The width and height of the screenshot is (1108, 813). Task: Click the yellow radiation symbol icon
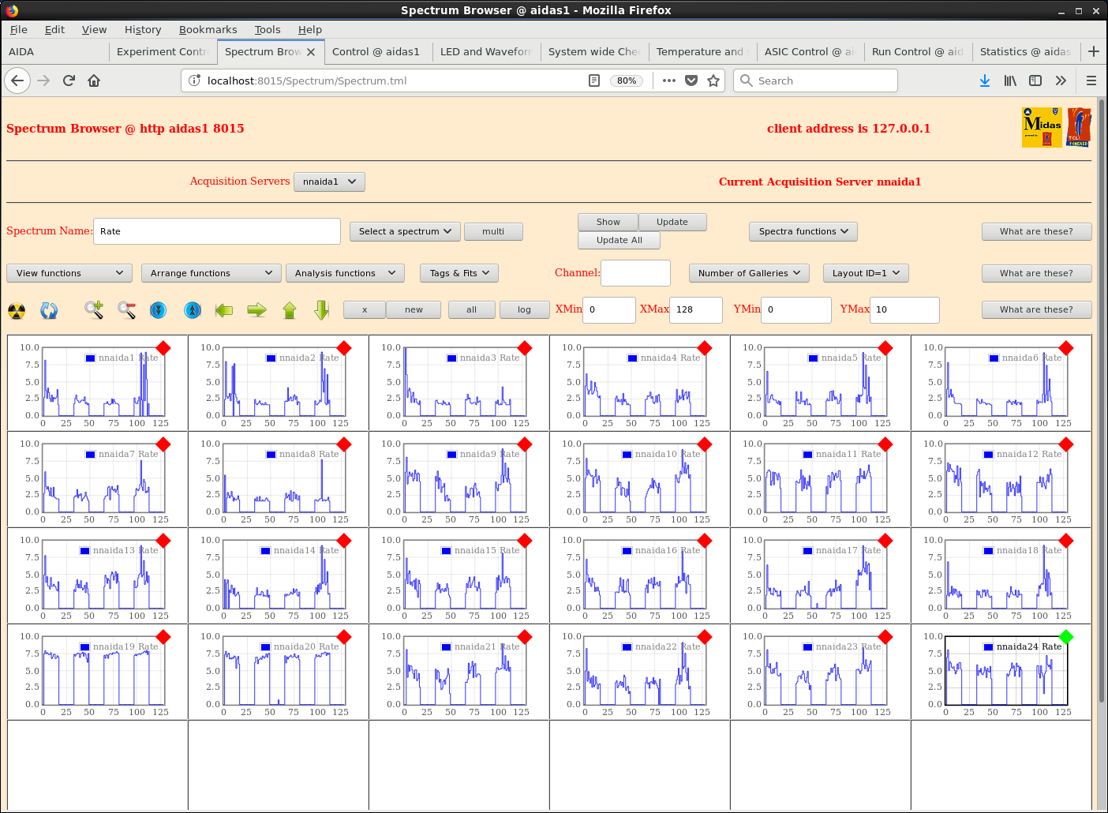point(17,311)
